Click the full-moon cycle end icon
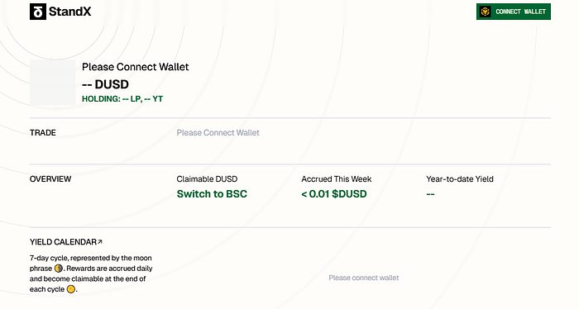The width and height of the screenshot is (579, 309). coord(71,289)
